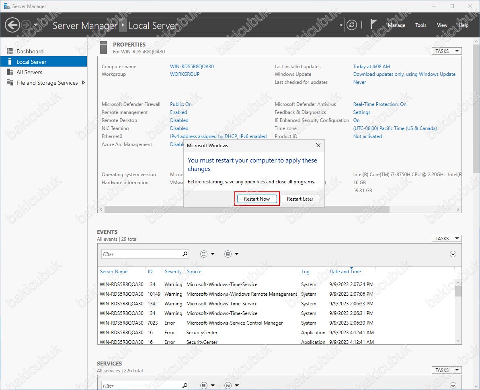Click Today at 4:08 AM updates link

[x=371, y=66]
